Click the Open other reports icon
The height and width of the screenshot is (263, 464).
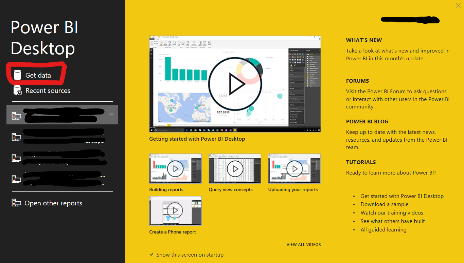[16, 203]
